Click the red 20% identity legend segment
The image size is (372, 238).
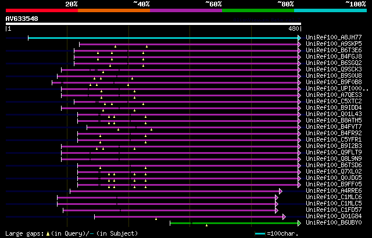[x=42, y=10]
